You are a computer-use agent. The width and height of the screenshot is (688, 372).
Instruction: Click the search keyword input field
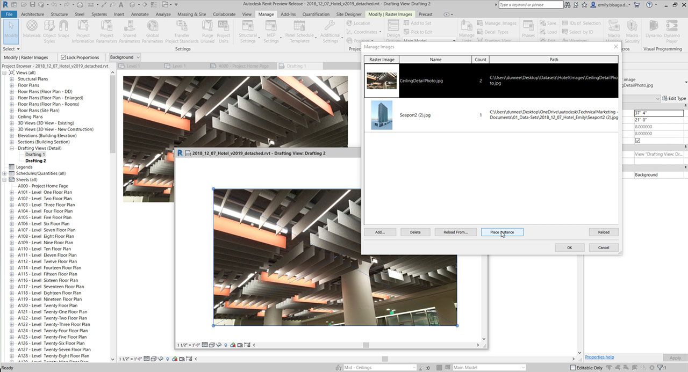pos(530,4)
